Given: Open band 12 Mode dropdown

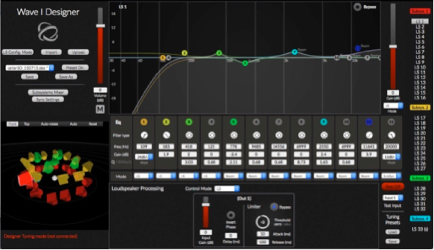Looking at the screenshot, I should [391, 176].
